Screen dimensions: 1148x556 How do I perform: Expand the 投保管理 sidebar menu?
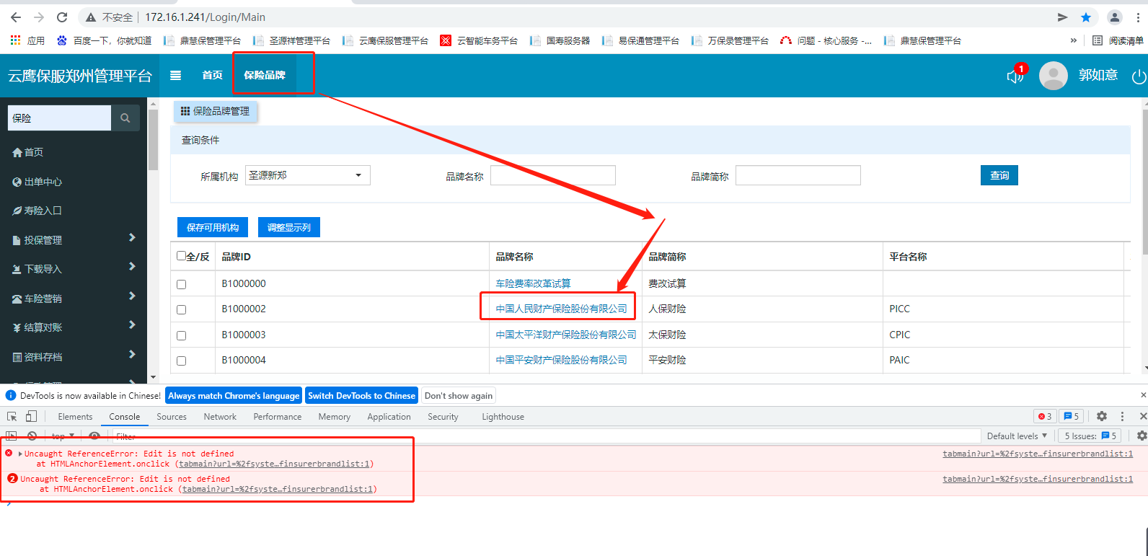click(x=72, y=240)
